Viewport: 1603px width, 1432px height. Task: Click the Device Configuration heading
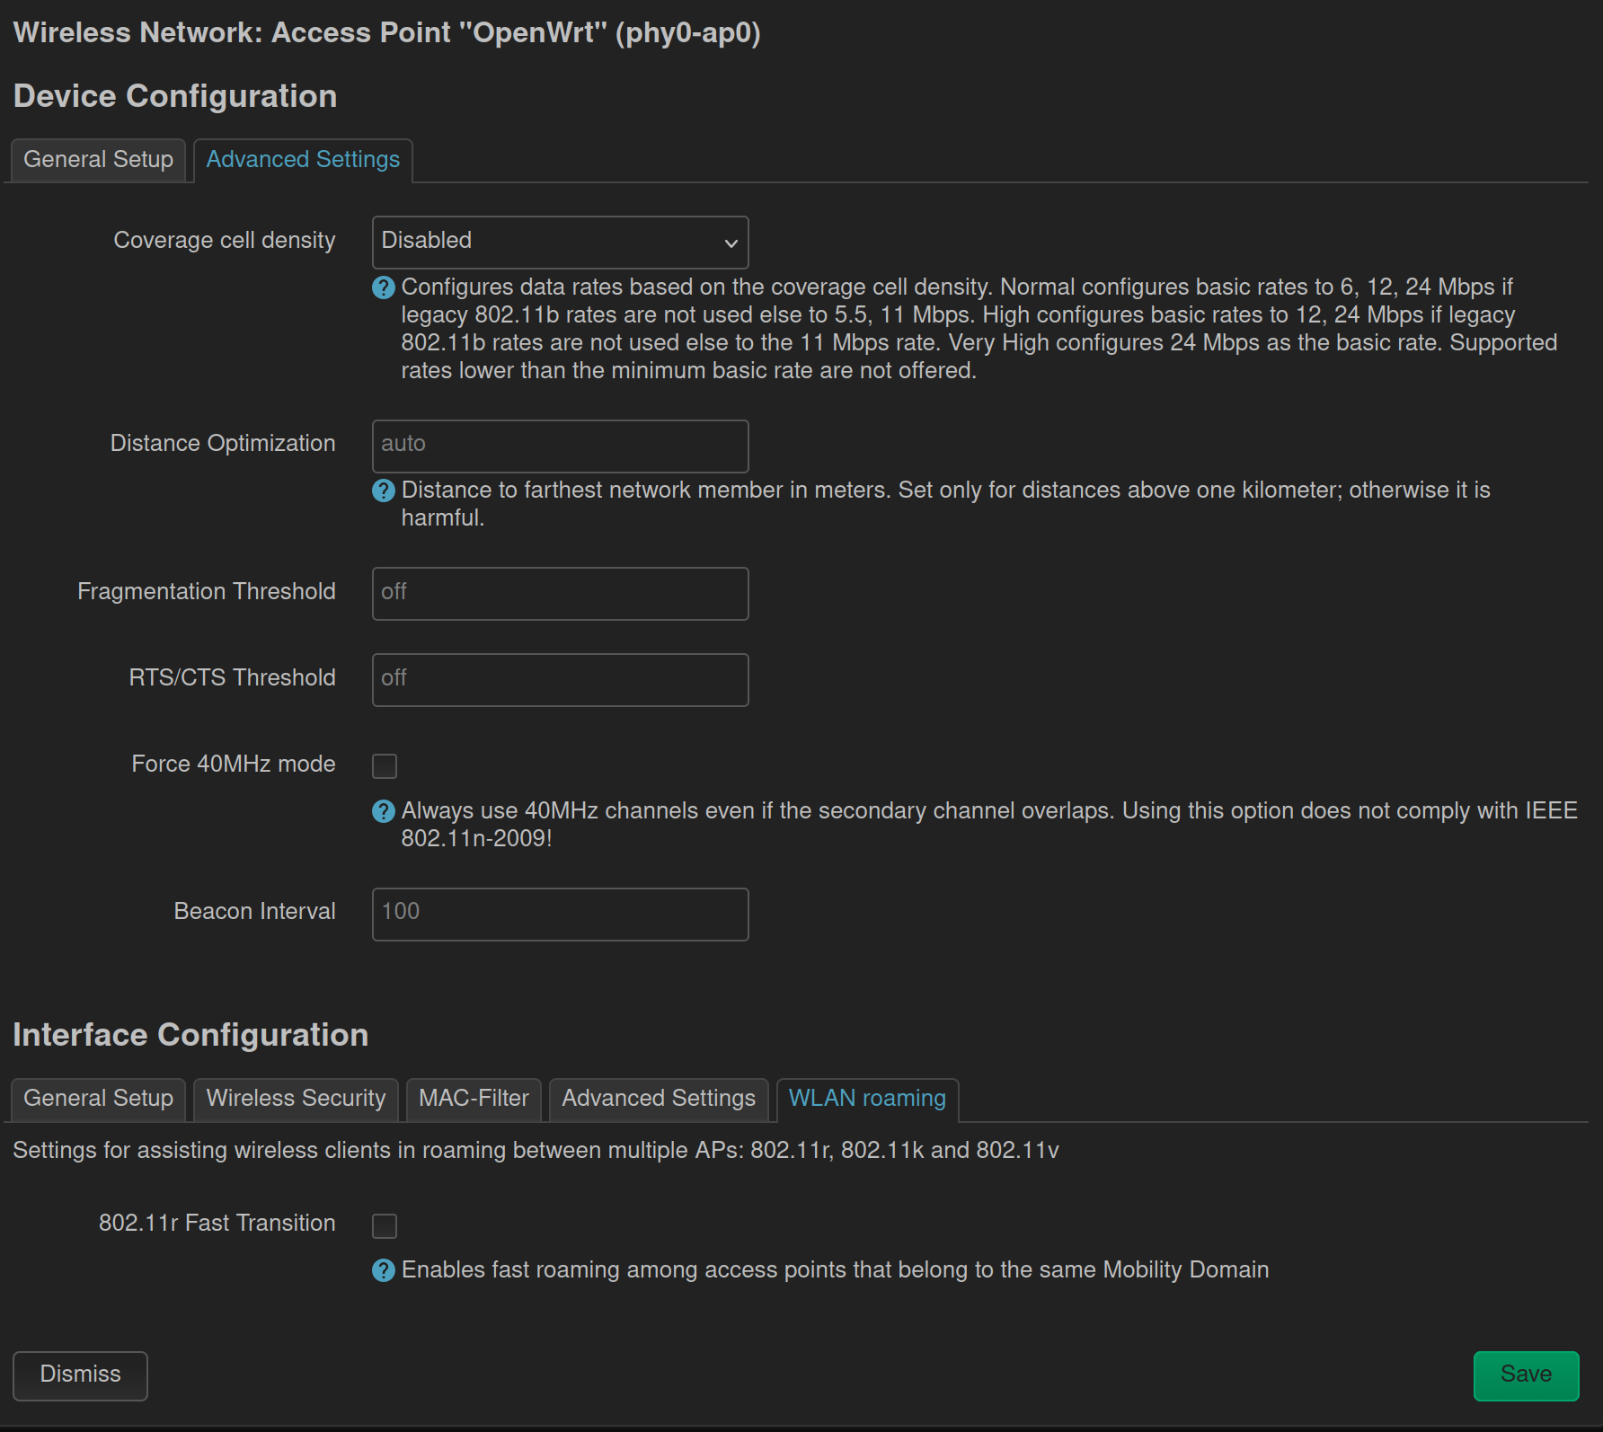(x=175, y=96)
